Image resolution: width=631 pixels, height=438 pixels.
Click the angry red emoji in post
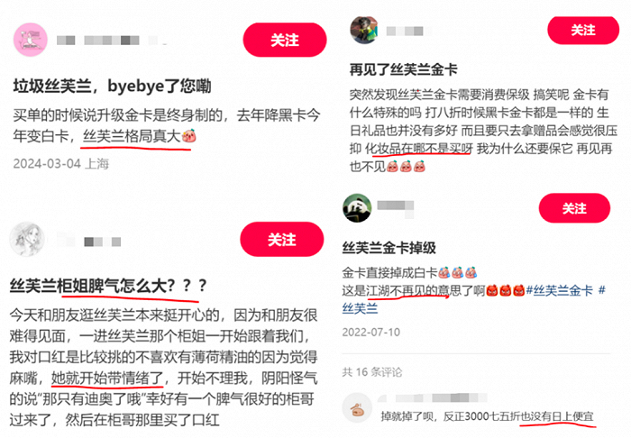[506, 290]
